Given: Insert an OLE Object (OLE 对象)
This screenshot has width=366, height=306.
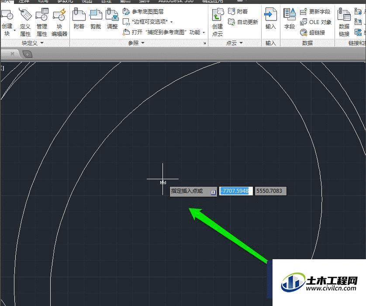Looking at the screenshot, I should point(316,22).
